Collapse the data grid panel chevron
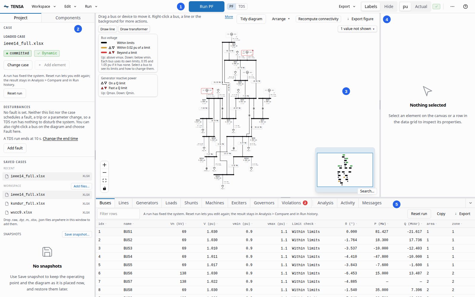Viewport: 475px width, 297px height. (x=471, y=203)
